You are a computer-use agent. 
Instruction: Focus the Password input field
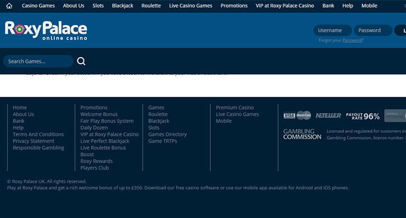373,30
